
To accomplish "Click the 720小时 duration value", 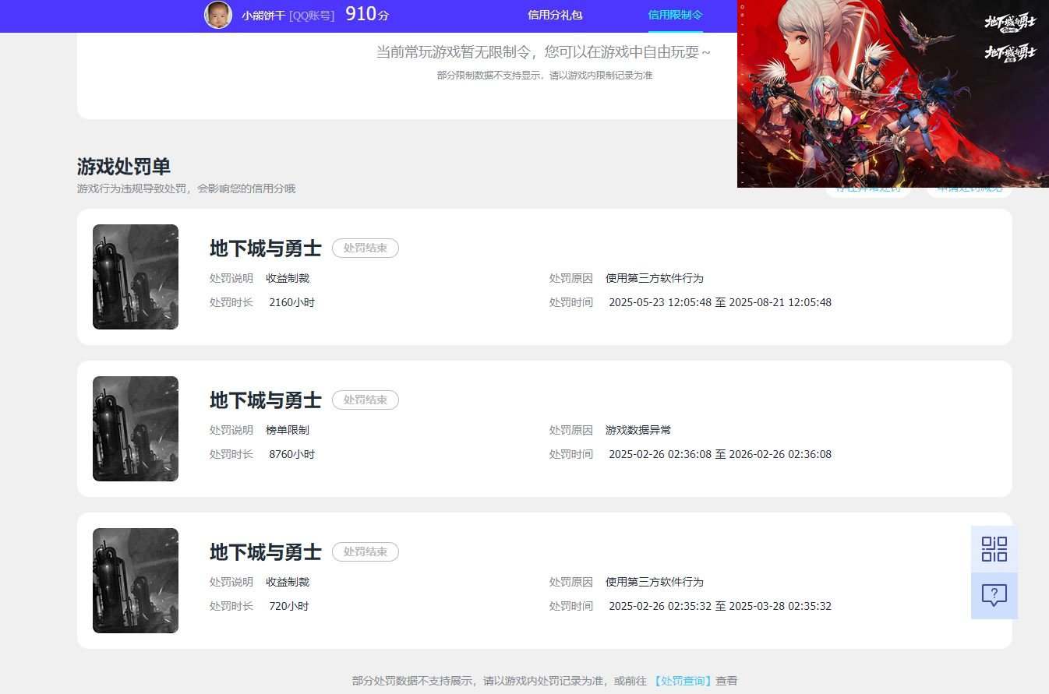I will pyautogui.click(x=289, y=606).
